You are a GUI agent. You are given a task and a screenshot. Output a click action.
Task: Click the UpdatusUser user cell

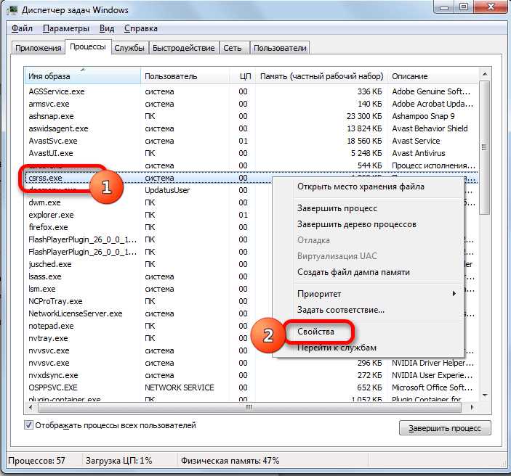pos(167,190)
